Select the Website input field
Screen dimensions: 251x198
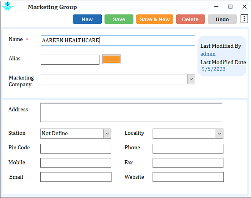pos(188,177)
